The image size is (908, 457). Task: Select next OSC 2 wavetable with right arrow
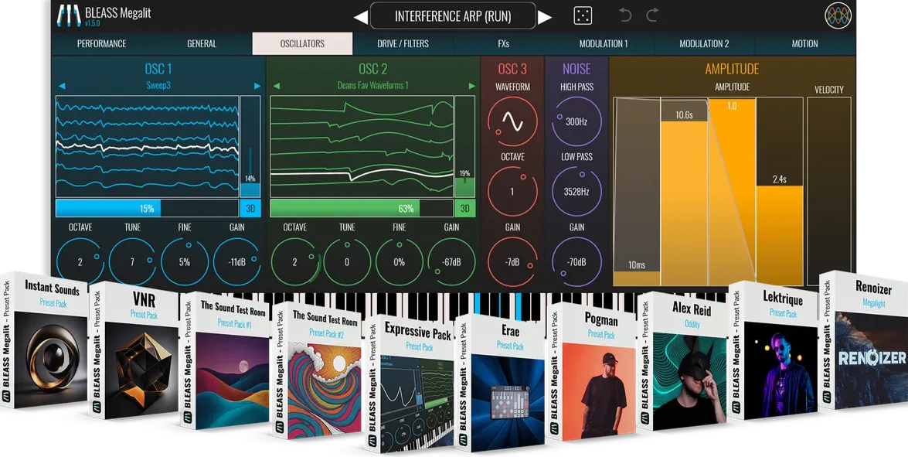coord(472,86)
